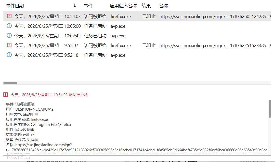The height and width of the screenshot is (162, 275).
Task: Click the 用户类型: 活动用户 line
Action: [x=22, y=114]
